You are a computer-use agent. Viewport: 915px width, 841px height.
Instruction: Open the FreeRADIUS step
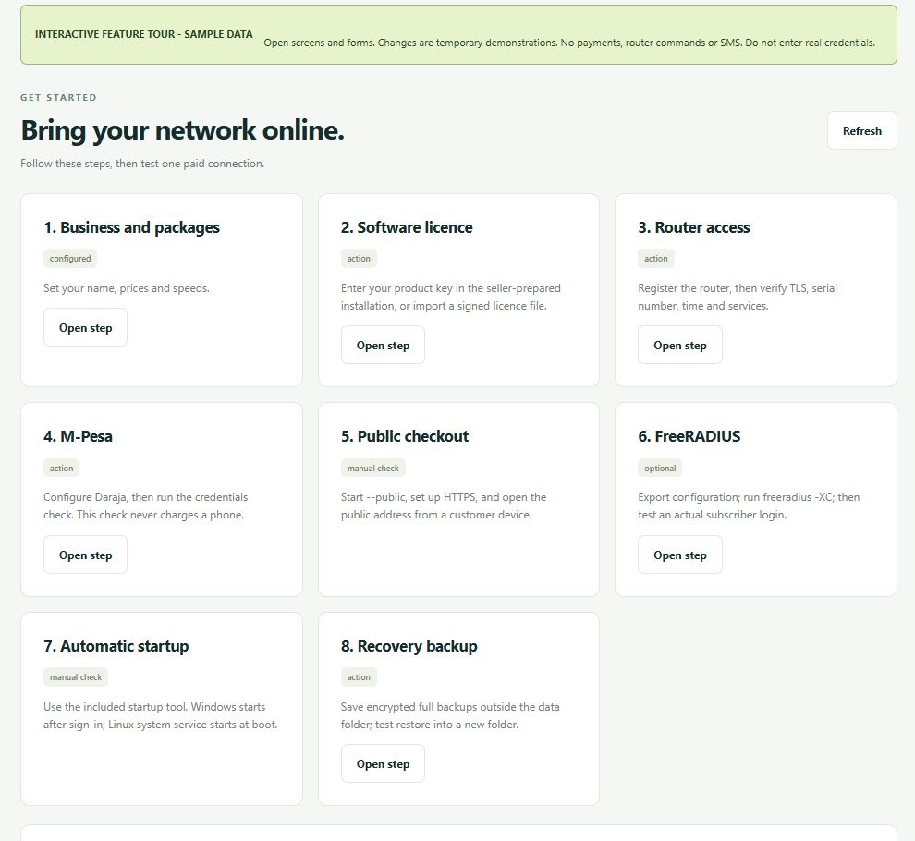[x=680, y=555]
